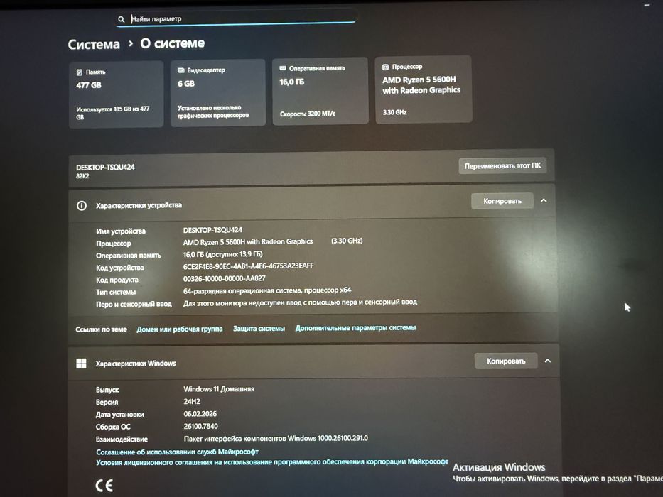Click the storage icon in Память card
The height and width of the screenshot is (497, 663).
79,72
